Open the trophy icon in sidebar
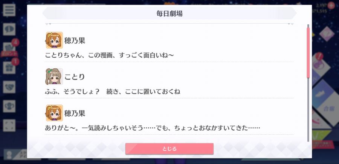This screenshot has height=164, width=339. [x=9, y=106]
